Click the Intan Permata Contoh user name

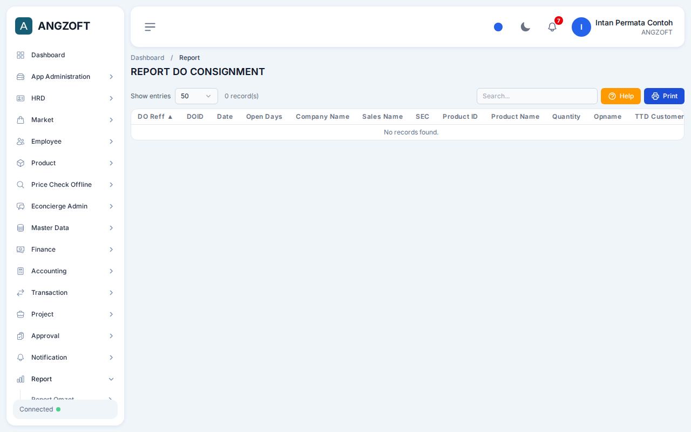coord(634,23)
